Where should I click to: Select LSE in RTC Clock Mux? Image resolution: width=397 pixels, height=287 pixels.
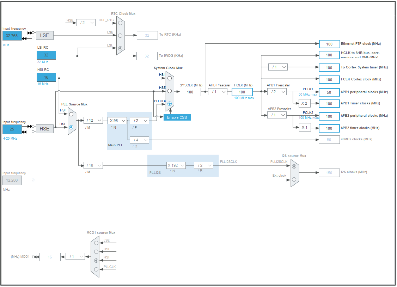(120, 35)
